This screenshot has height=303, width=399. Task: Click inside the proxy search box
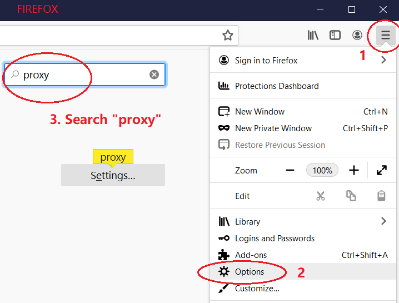pyautogui.click(x=84, y=74)
